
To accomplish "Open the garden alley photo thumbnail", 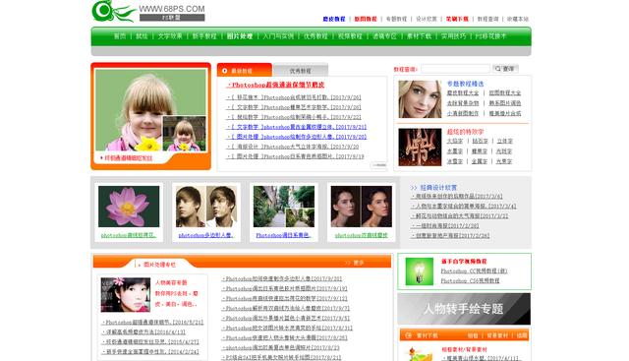I will (x=284, y=207).
